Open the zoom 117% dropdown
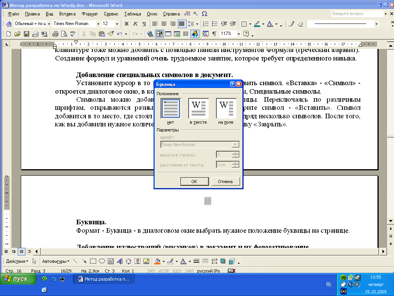Viewport: 394px width, 296px height. [x=239, y=34]
